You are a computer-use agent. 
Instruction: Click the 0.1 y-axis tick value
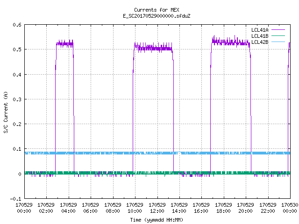coord(17,149)
